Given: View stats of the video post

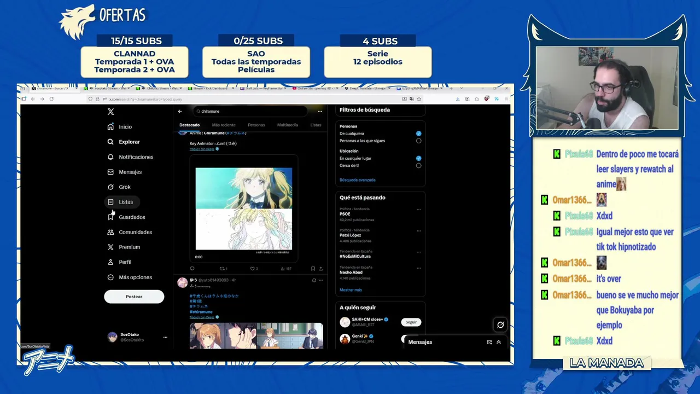Looking at the screenshot, I should (285, 269).
